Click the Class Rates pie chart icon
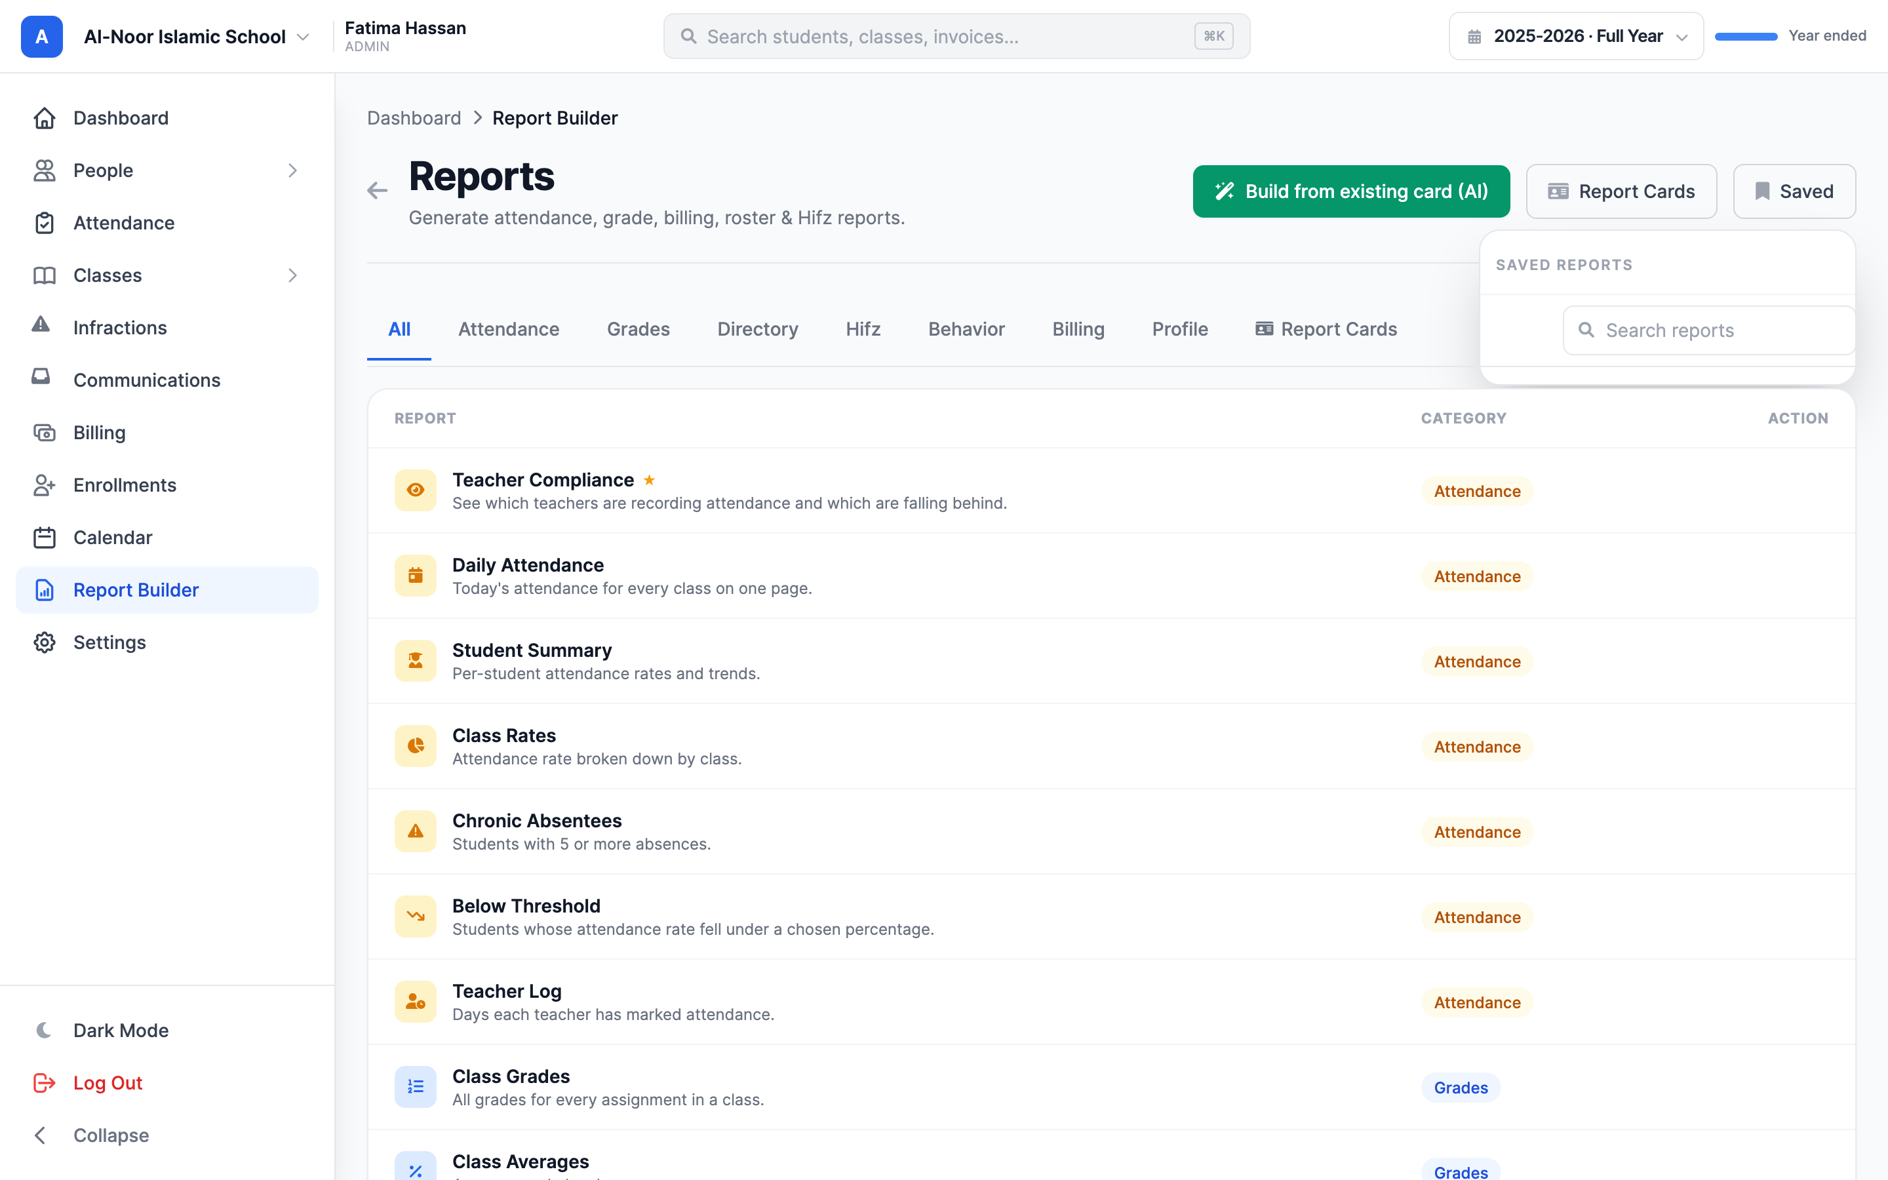Image resolution: width=1888 pixels, height=1180 pixels. 415,745
